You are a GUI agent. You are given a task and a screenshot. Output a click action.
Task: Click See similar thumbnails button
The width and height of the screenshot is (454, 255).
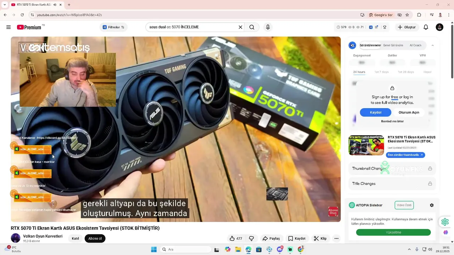click(405, 155)
